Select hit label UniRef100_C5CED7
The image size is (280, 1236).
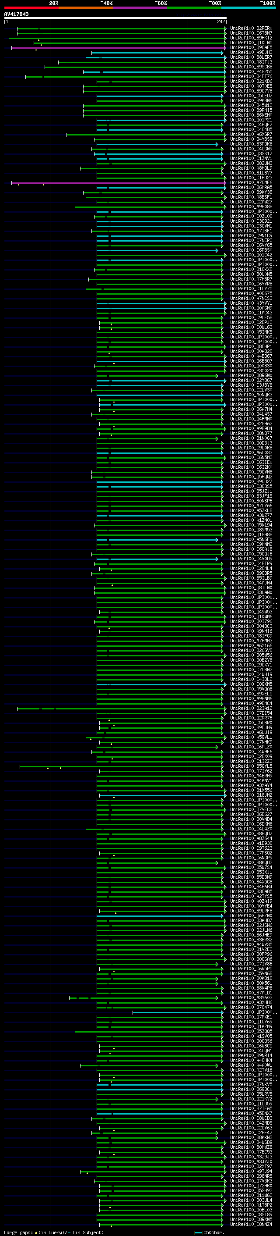click(251, 96)
